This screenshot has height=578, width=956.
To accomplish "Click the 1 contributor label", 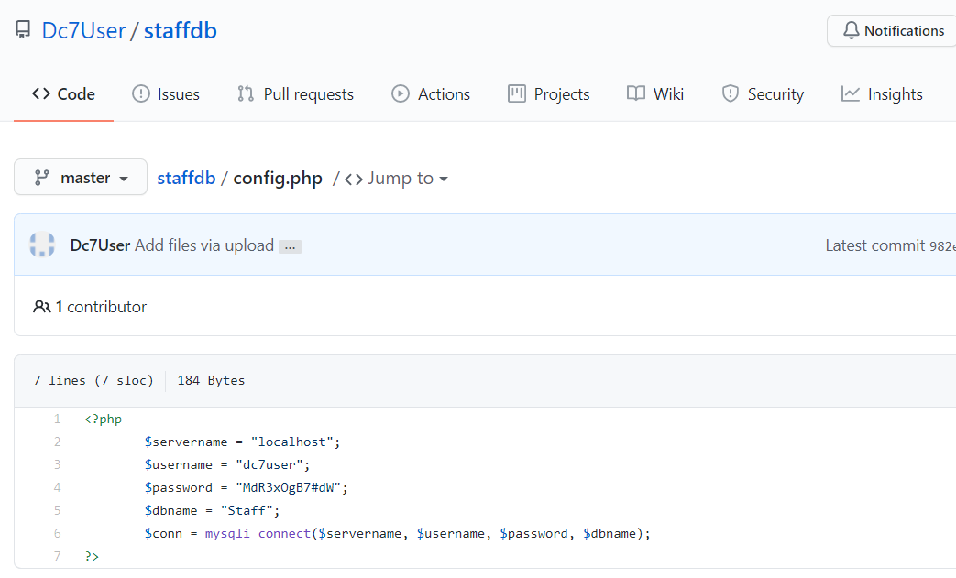I will (x=90, y=307).
